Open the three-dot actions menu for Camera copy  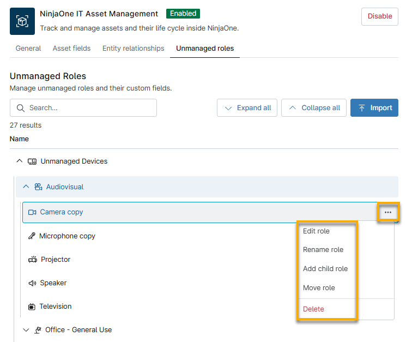(388, 212)
